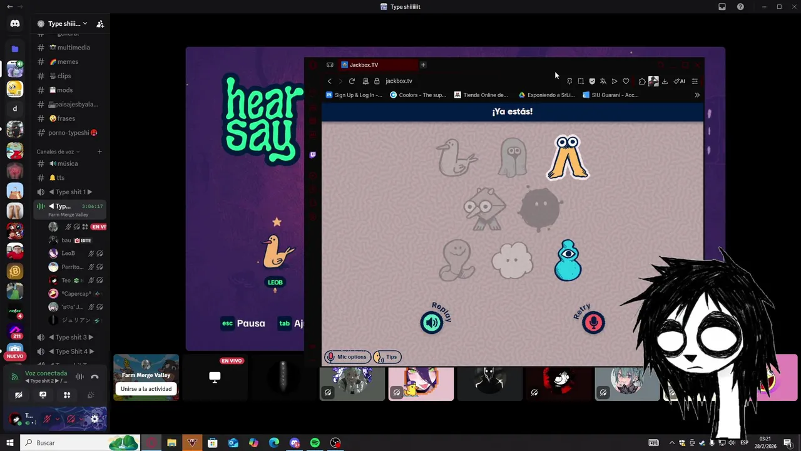
Task: Select the grey glasses bird character
Action: pos(484,208)
